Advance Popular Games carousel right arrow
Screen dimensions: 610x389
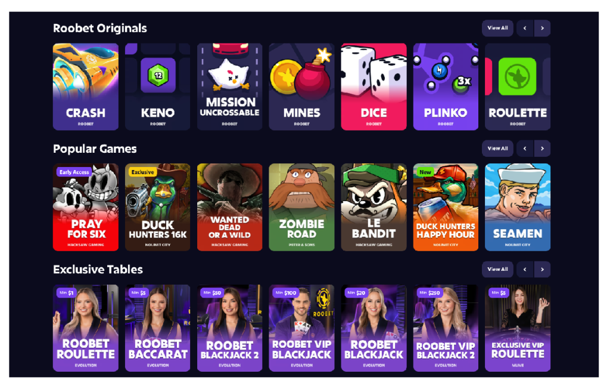(542, 149)
